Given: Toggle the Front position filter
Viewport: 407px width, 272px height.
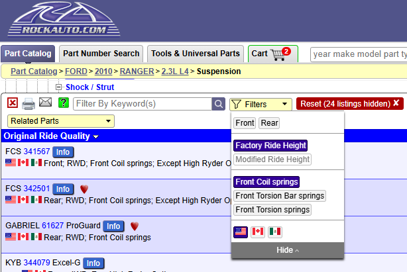Looking at the screenshot, I should [x=245, y=123].
